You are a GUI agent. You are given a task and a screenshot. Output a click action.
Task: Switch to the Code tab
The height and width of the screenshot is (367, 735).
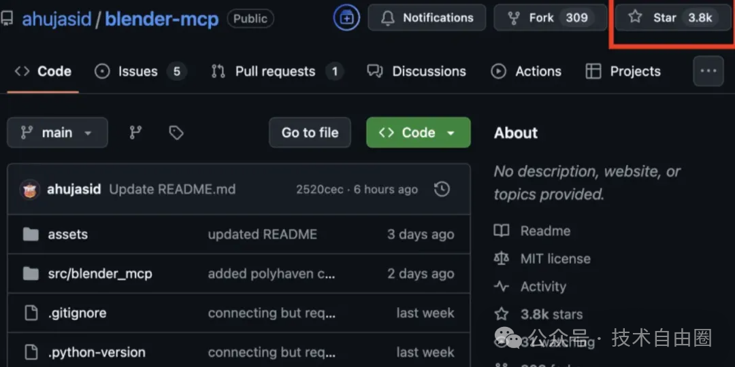click(43, 71)
